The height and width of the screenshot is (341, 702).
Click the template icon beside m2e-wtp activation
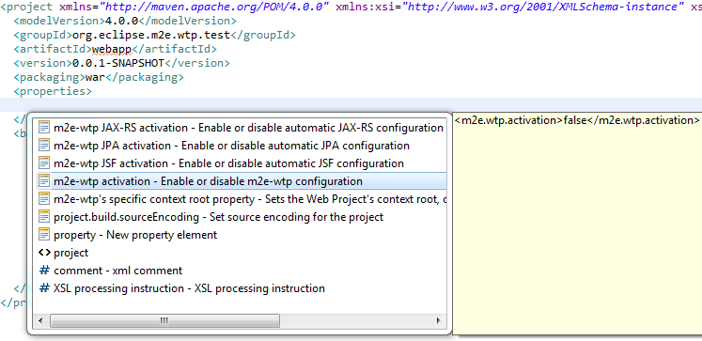coord(44,181)
